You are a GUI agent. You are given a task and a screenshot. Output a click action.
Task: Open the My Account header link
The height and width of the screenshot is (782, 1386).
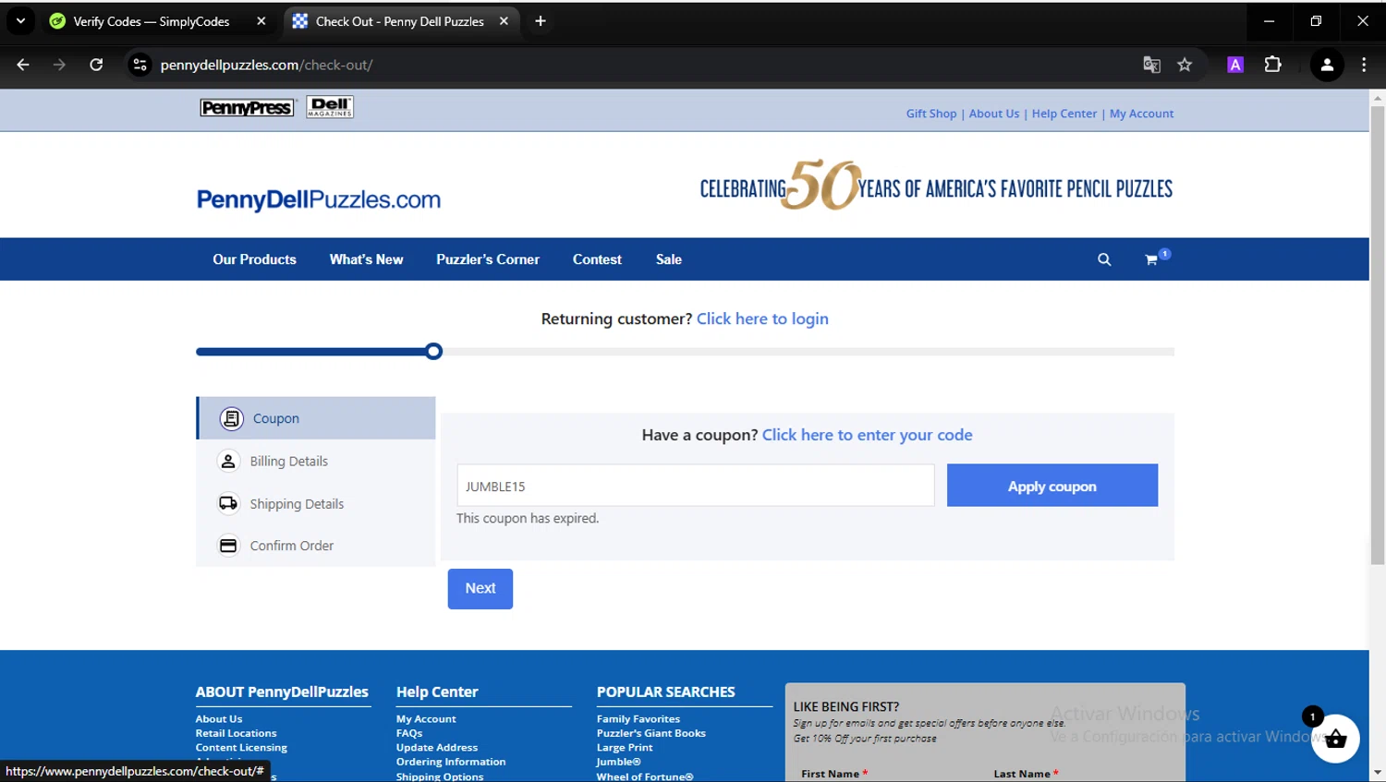1141,114
